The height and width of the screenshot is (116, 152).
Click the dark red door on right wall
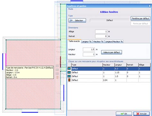point(61,62)
